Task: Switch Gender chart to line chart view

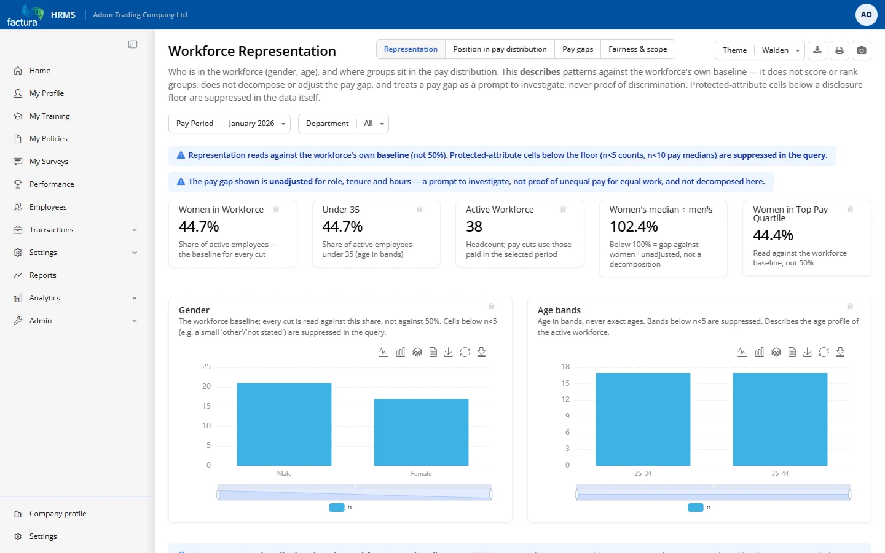Action: pyautogui.click(x=383, y=352)
